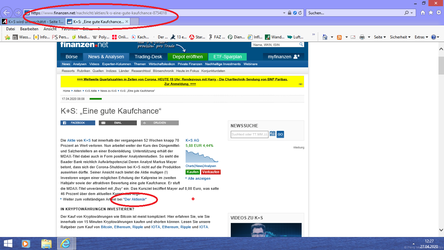Open the Datei menu
Screen dimensions: 444x250
tap(11, 29)
